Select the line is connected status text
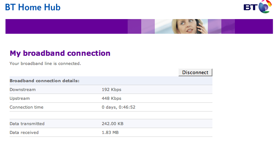This screenshot has height=142, width=274. tap(45, 63)
